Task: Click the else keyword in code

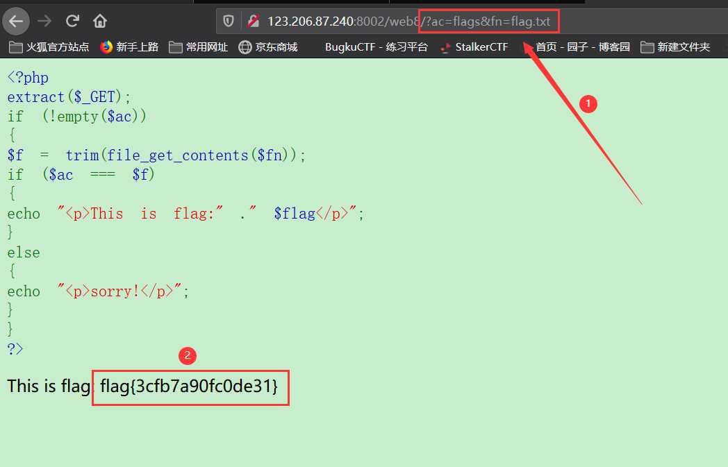Action: coord(24,253)
